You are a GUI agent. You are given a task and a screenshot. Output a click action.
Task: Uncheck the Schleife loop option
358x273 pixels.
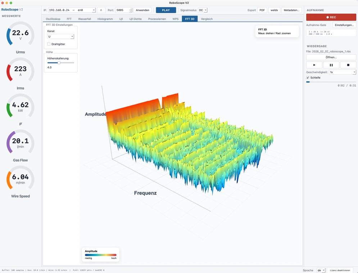pos(308,78)
